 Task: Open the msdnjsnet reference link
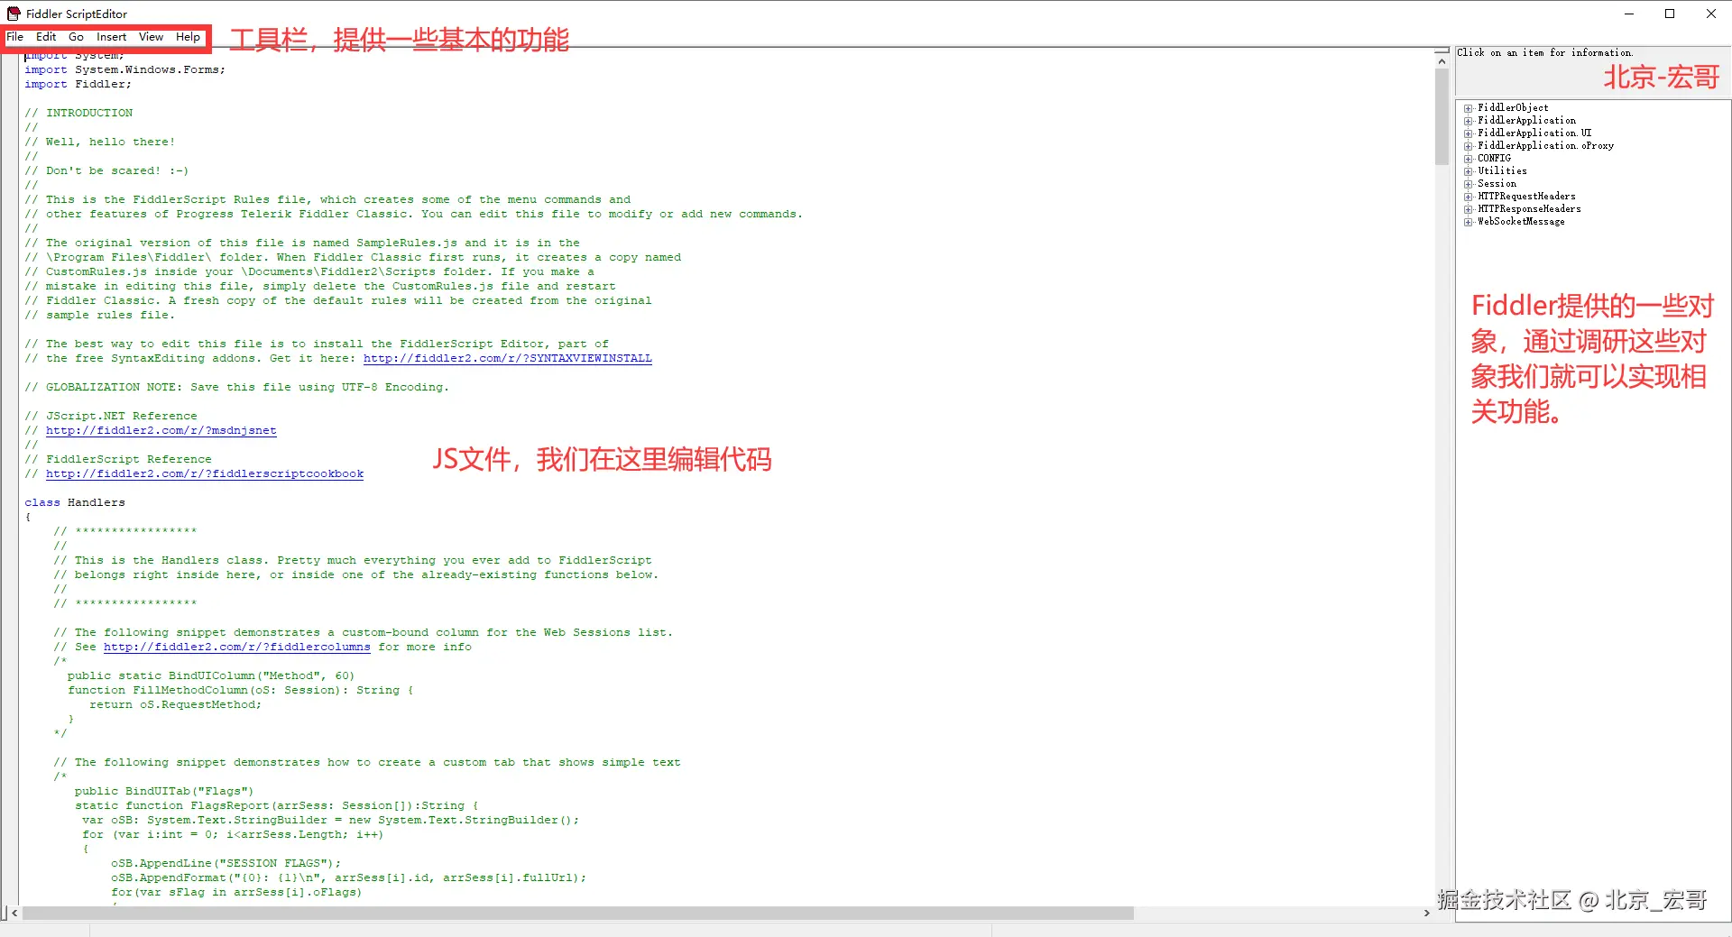pos(161,430)
